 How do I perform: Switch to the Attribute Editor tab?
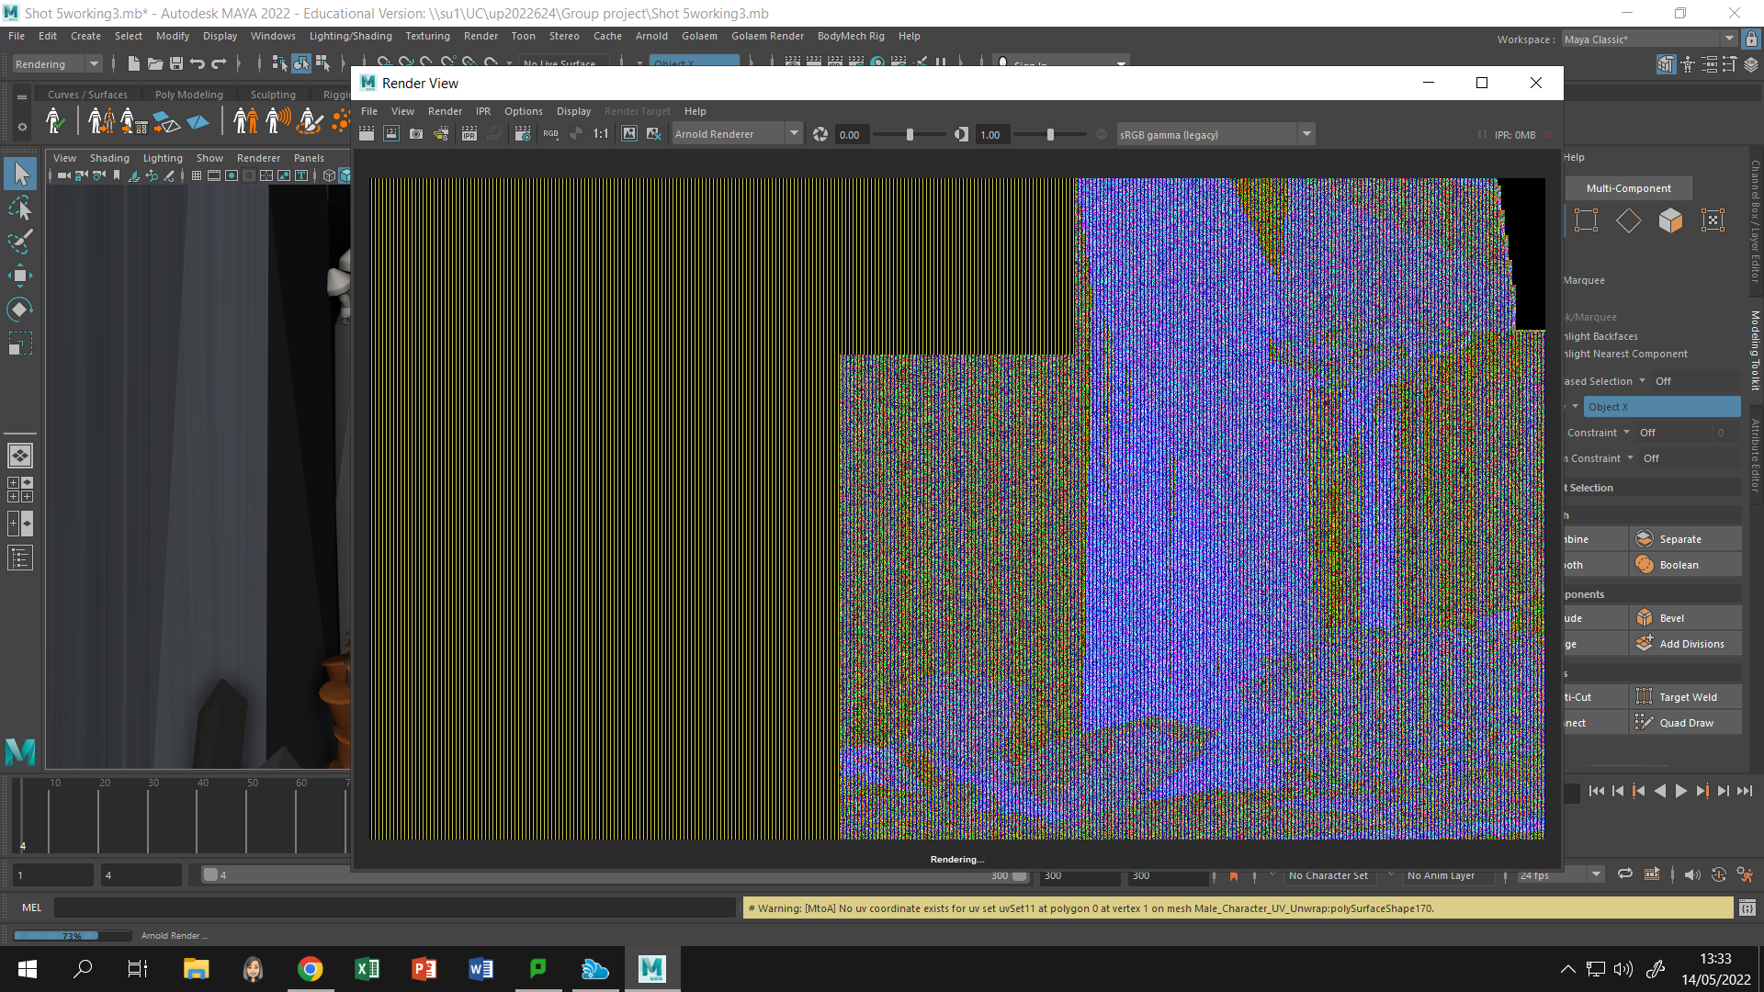tap(1754, 450)
